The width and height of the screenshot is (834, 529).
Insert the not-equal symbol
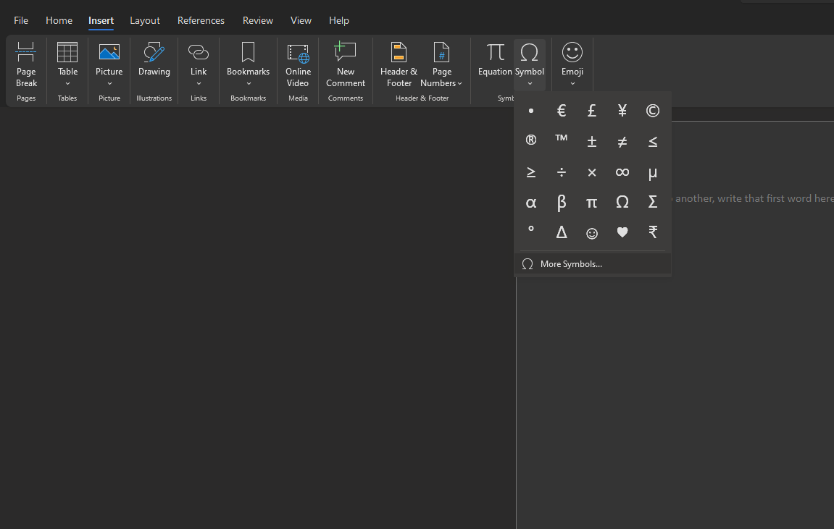(x=622, y=141)
